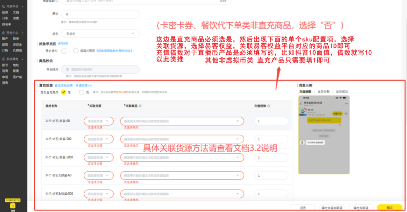This screenshot has width=407, height=212.
Task: Click the info icon beside 充值倍数 header
Action: pos(269,106)
